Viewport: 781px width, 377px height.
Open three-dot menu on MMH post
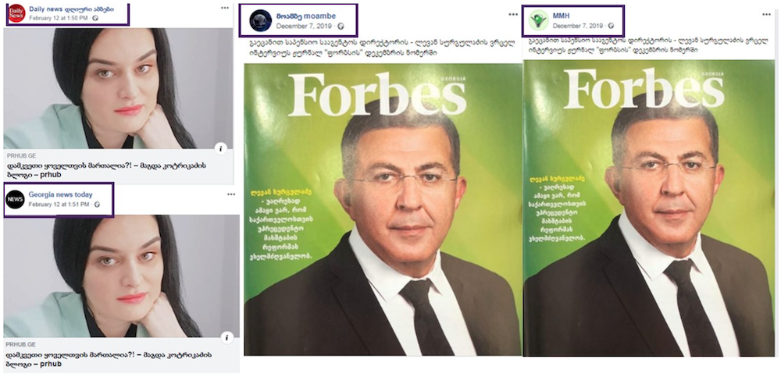(767, 14)
